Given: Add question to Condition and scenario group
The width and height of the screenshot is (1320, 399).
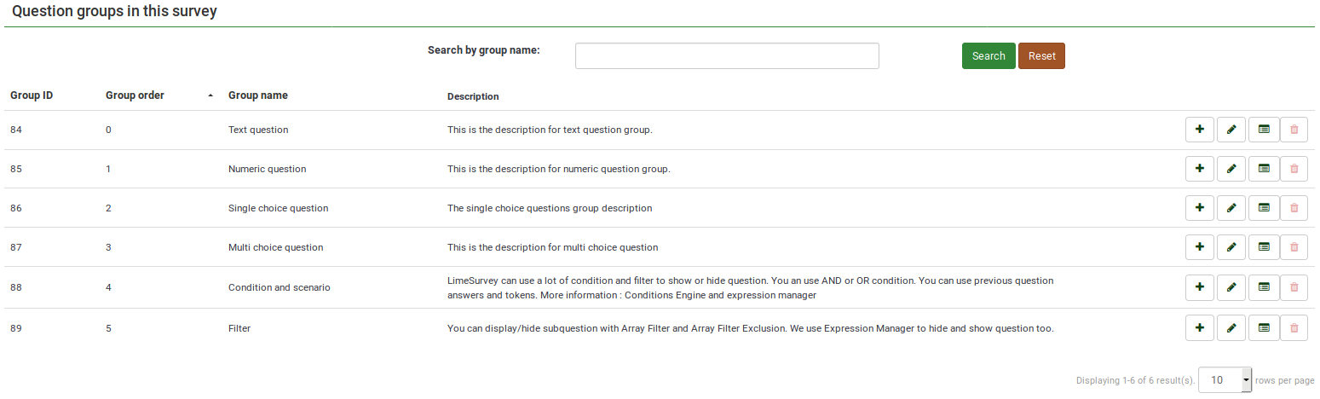Looking at the screenshot, I should click(x=1199, y=287).
